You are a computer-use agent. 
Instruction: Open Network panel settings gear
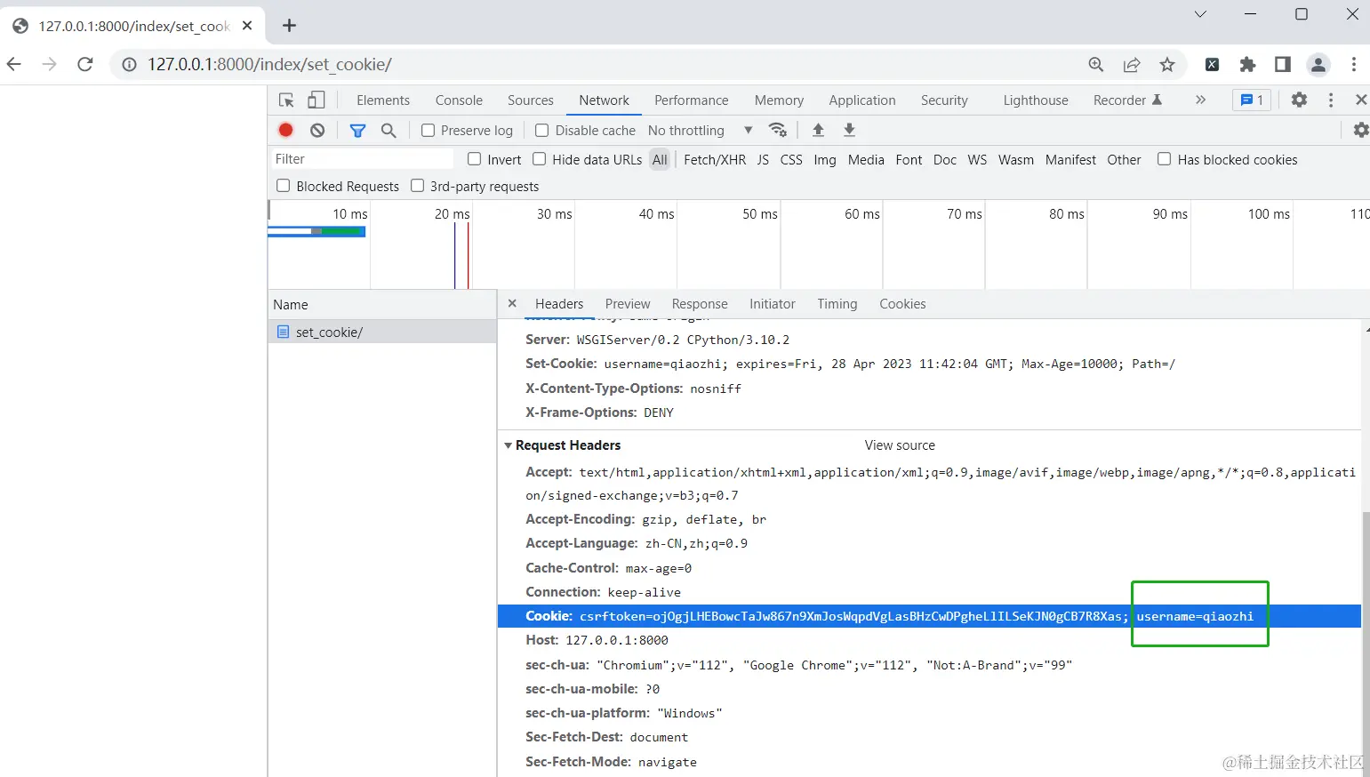[1361, 130]
